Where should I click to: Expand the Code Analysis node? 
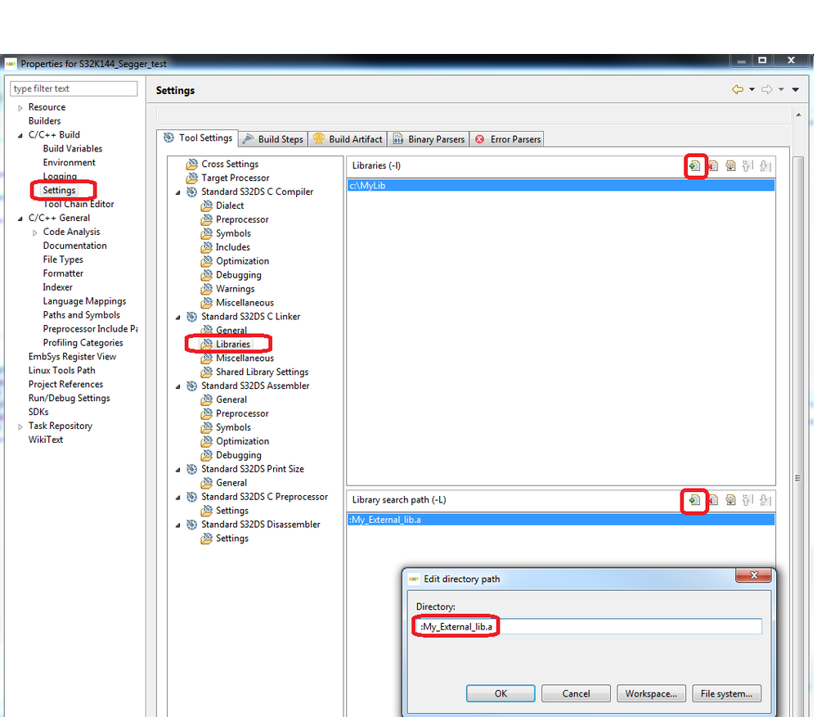pyautogui.click(x=35, y=232)
